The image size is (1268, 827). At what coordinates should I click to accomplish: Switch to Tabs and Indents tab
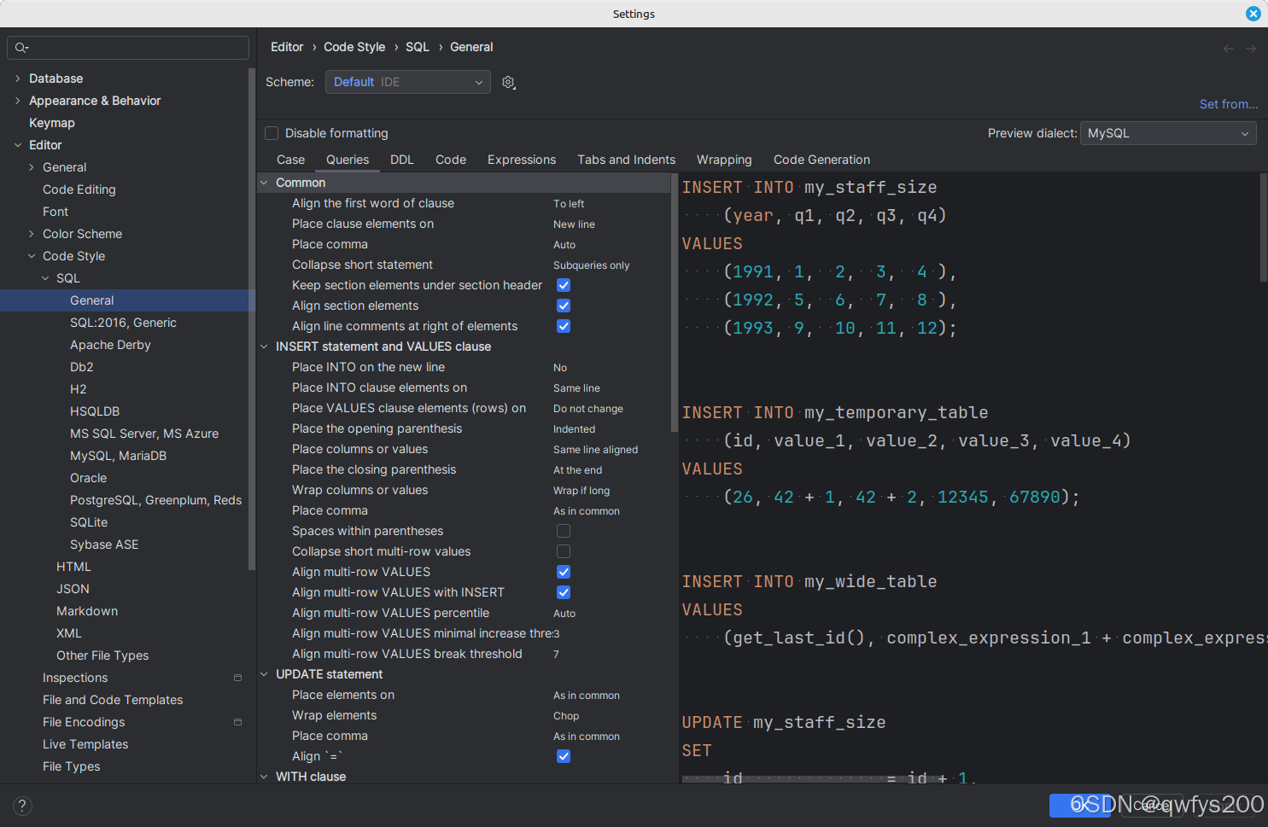(626, 160)
